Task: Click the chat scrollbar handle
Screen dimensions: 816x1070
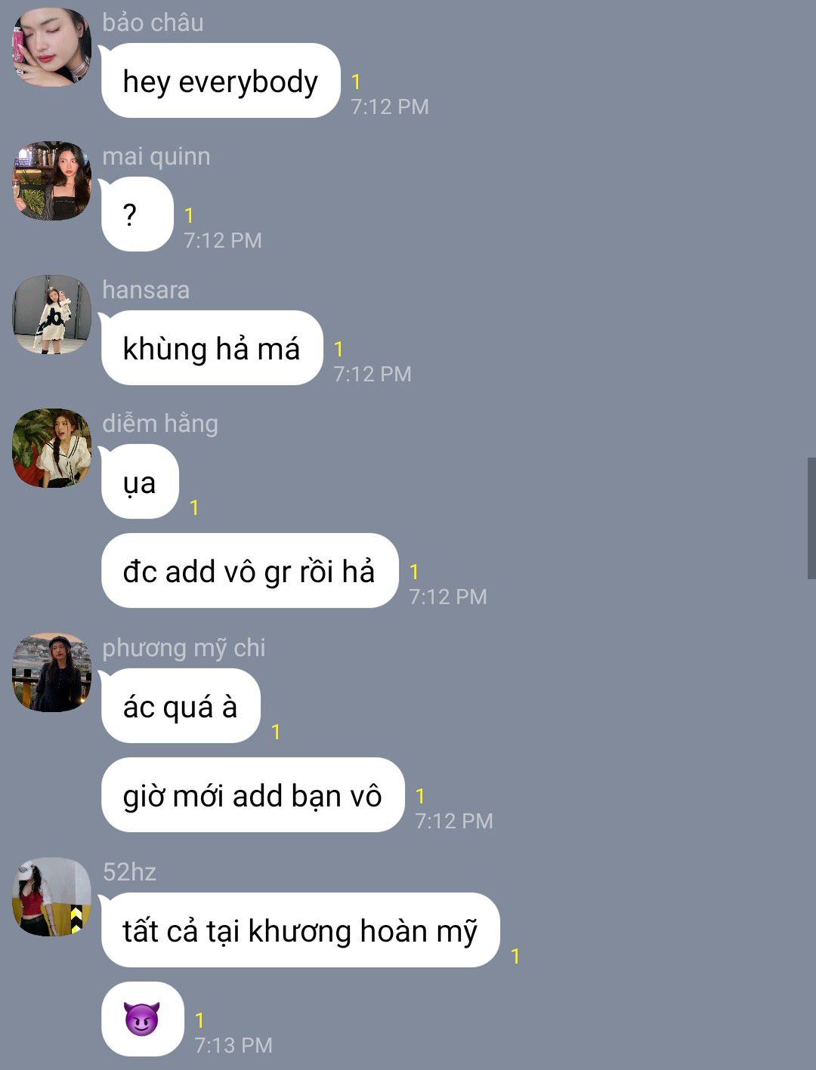Action: point(811,518)
